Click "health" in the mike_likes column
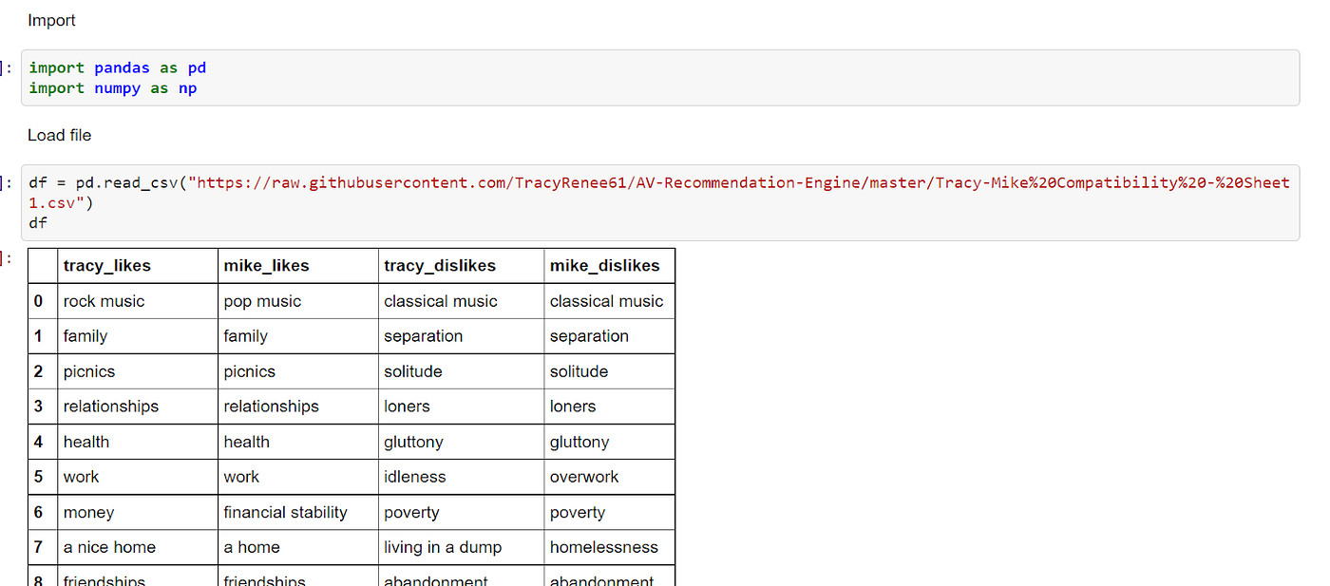 [x=247, y=442]
